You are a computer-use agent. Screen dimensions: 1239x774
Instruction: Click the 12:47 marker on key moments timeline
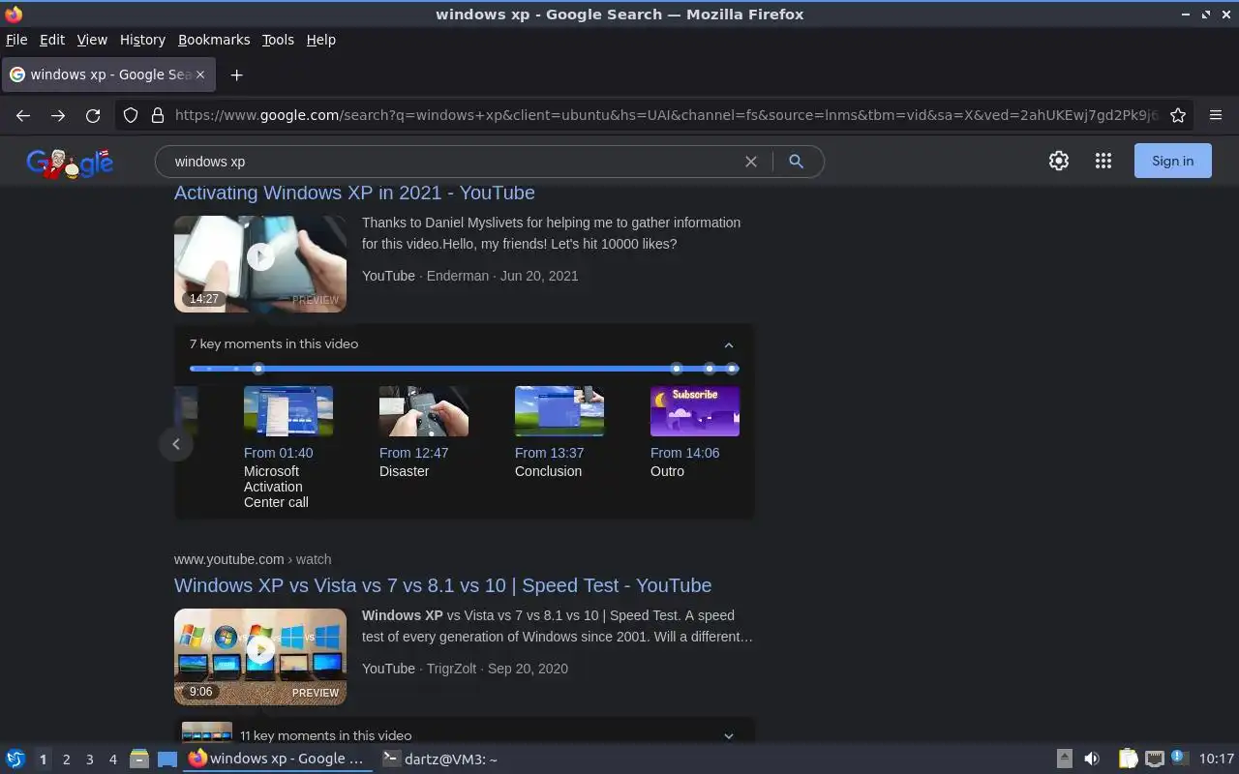(x=677, y=369)
